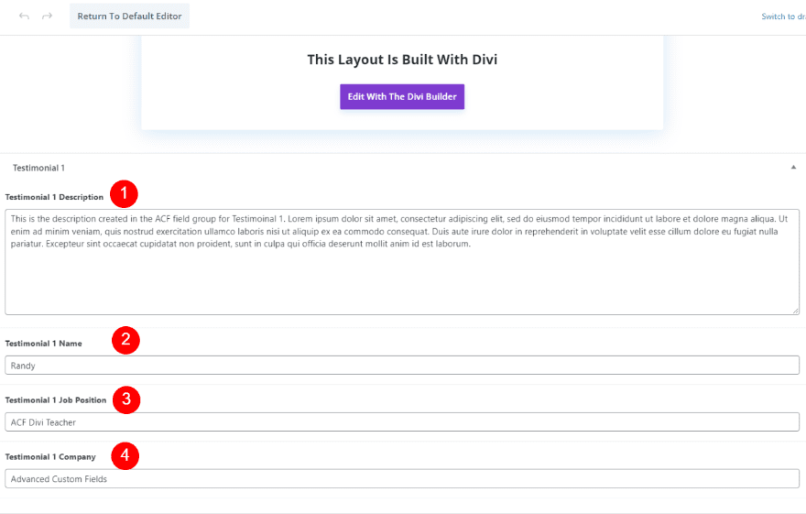The image size is (806, 514).
Task: Click the Testimonial 1 Description label
Action: pos(54,197)
